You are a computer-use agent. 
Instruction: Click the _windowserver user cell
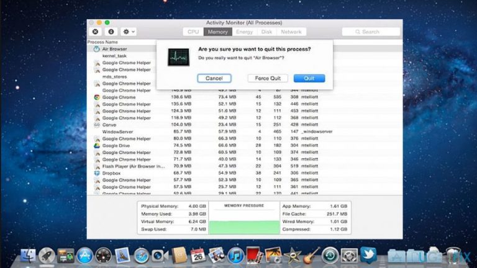coord(317,132)
